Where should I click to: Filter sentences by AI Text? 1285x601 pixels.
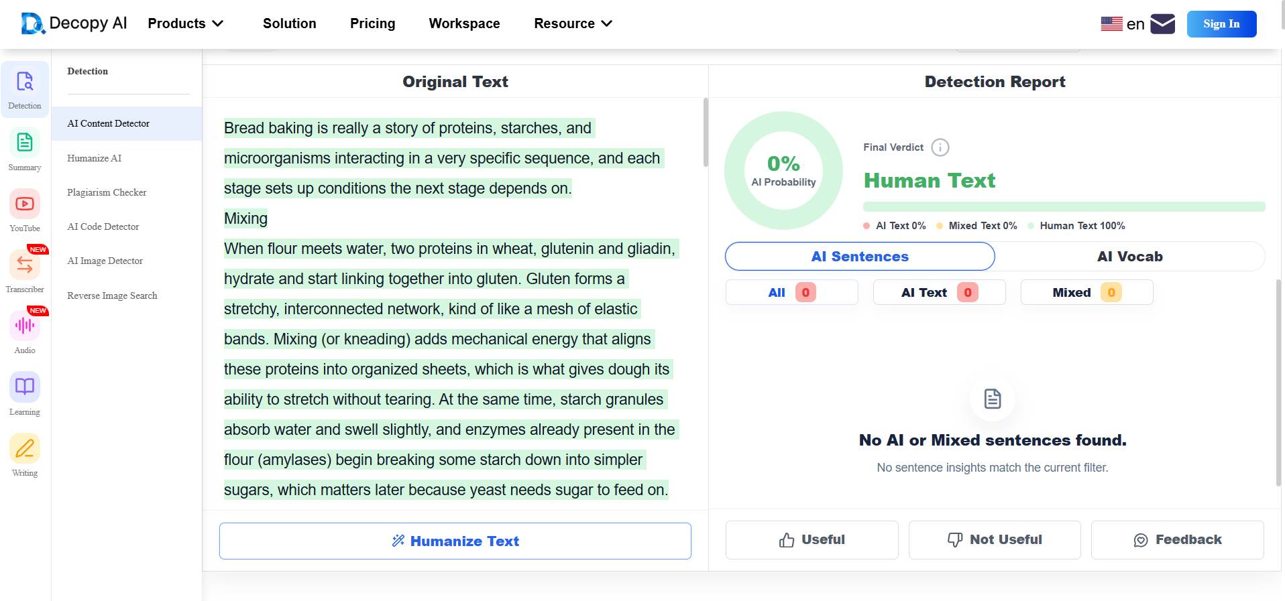[939, 292]
